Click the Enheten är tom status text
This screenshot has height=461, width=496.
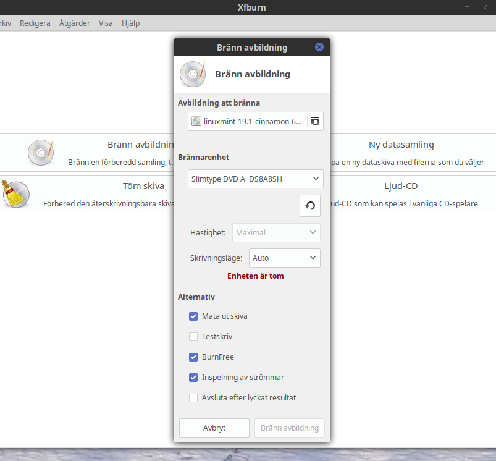[x=256, y=276]
